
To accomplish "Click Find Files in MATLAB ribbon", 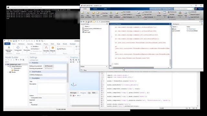I will click(x=104, y=13).
